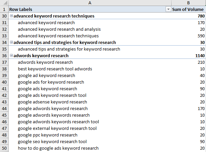
Task: Select 'google adwords keywords research' cell in row 45
Action: click(x=90, y=115)
